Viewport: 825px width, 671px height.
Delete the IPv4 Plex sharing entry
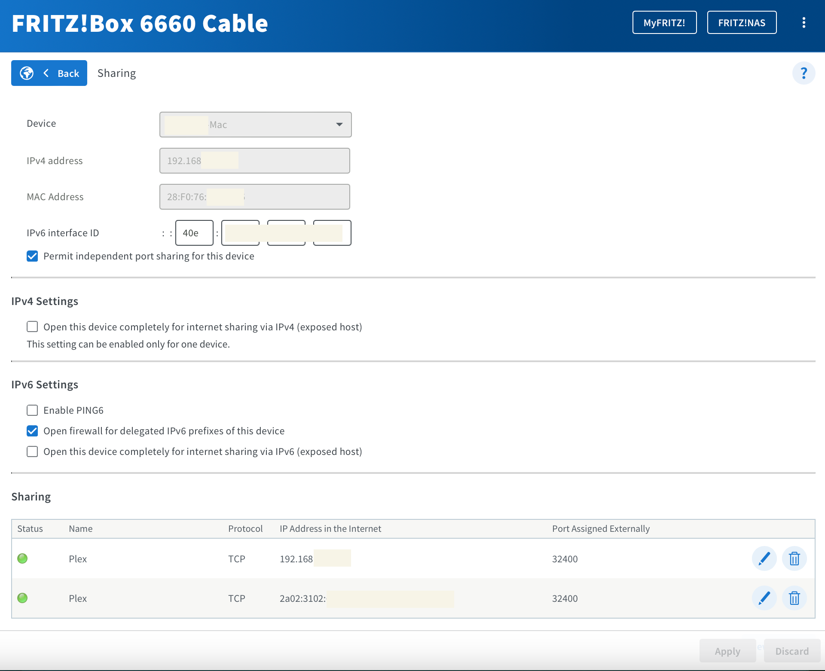[x=794, y=558]
